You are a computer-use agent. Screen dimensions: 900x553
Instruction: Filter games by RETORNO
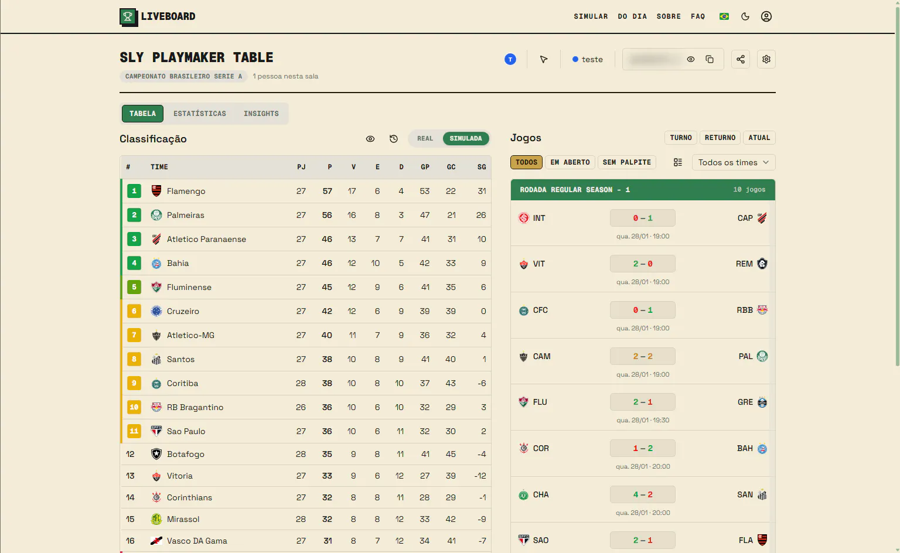(720, 138)
